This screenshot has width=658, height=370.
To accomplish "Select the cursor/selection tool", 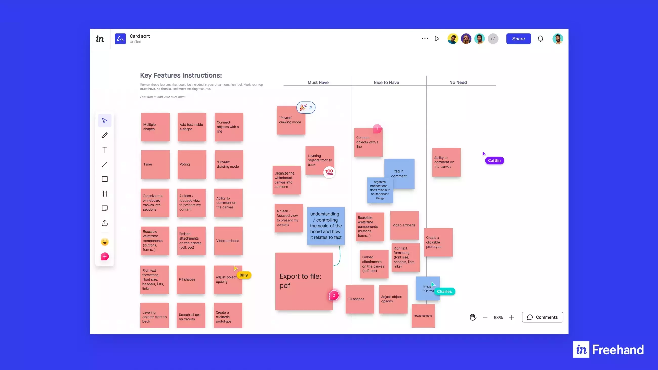I will pos(105,120).
